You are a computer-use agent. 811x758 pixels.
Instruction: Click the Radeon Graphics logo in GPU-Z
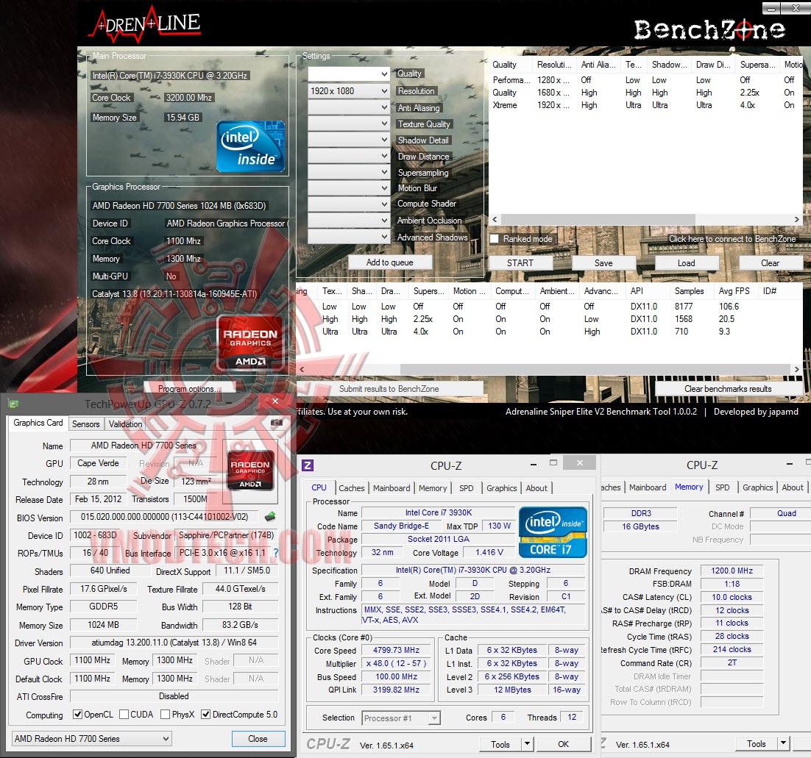[x=250, y=471]
